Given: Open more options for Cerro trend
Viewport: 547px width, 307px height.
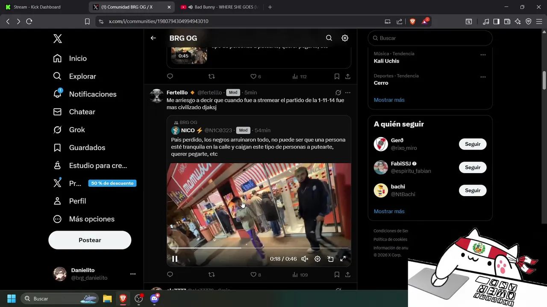Looking at the screenshot, I should tap(483, 77).
